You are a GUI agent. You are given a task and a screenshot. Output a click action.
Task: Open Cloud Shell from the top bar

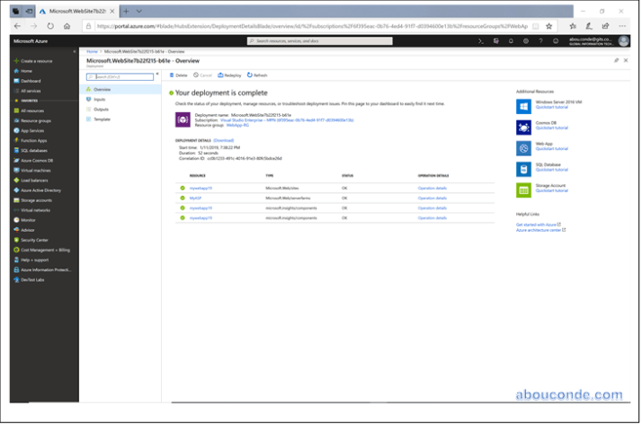pyautogui.click(x=482, y=40)
